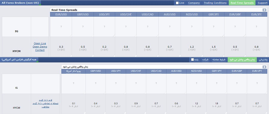The width and height of the screenshot is (269, 114).
Task: Click the زمان واقعی پخش می شود panel title
Action: point(76,67)
